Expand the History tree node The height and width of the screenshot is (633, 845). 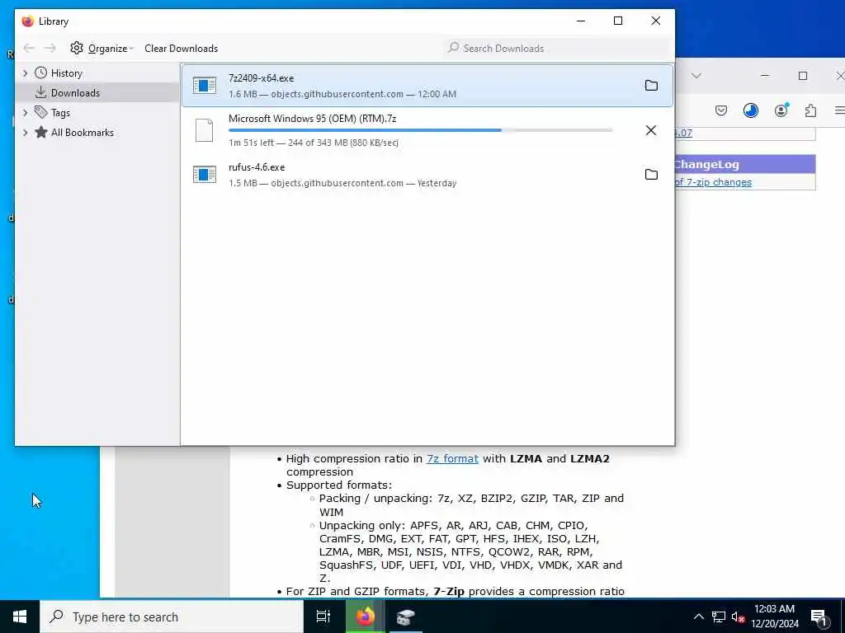[25, 73]
